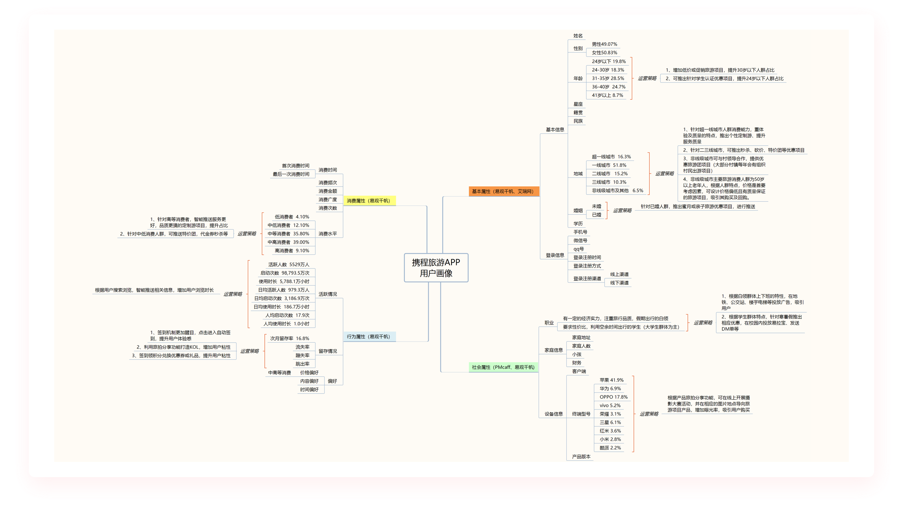
Task: Select the 财务 node
Action: 576,363
